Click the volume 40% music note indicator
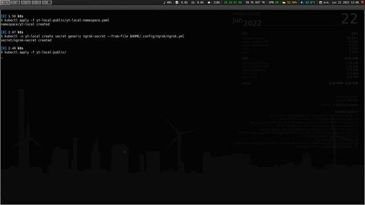 [167, 2]
